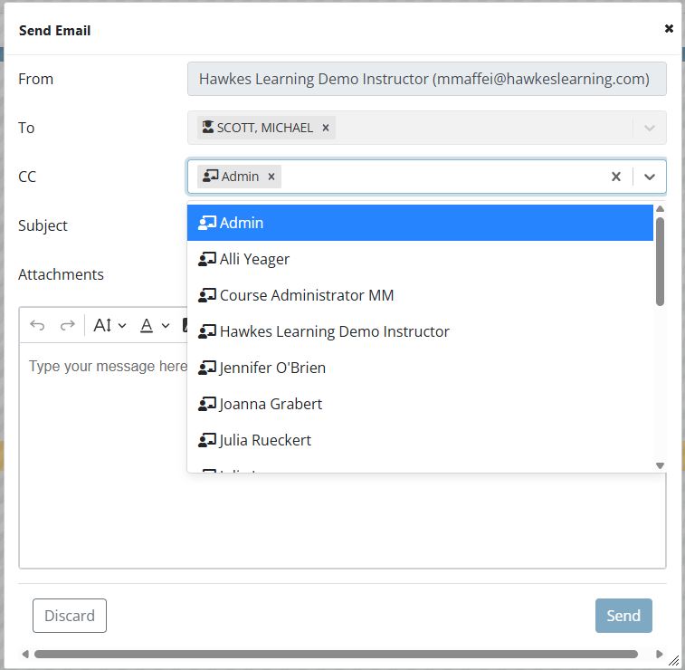Click the undo icon in editor toolbar
This screenshot has height=670, width=685.
37,326
